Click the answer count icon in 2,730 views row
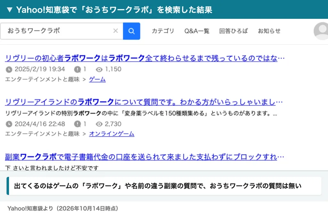The height and width of the screenshot is (217, 328). (x=77, y=124)
